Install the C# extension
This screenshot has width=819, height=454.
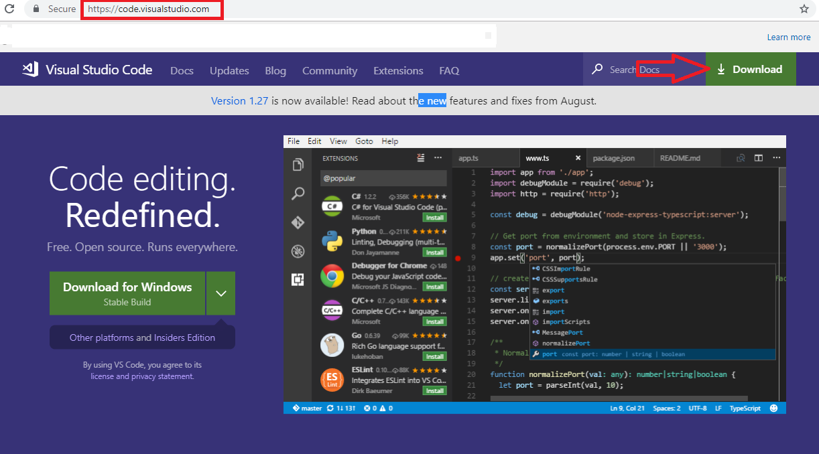coord(434,218)
